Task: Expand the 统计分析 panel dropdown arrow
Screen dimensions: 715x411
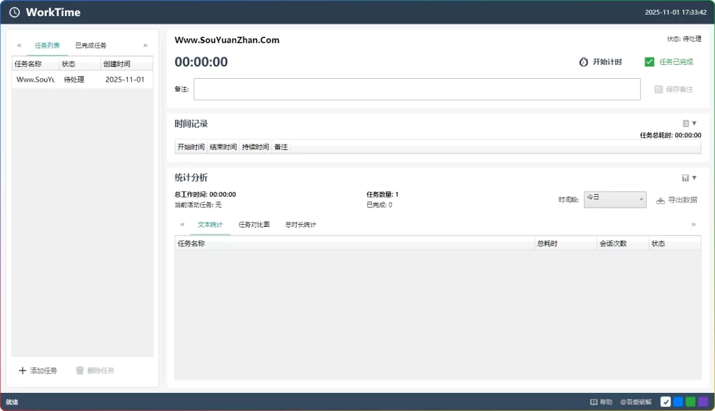Action: [694, 177]
